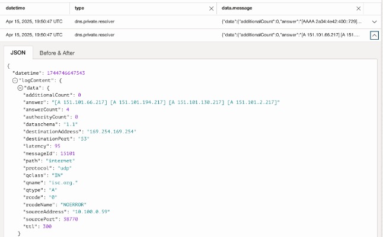Select the second row's datetime Apr 15, 2025 cell

(x=34, y=35)
